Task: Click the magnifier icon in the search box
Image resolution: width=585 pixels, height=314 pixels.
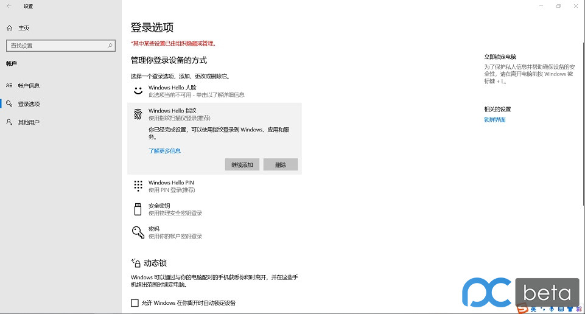Action: (x=110, y=46)
